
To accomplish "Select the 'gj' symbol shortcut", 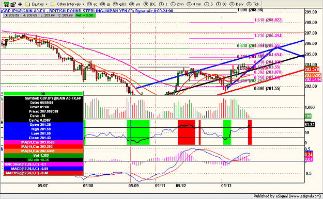I will 105,4.
